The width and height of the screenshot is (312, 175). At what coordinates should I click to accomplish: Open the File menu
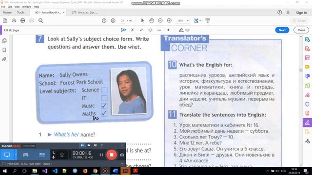[x=3, y=7]
